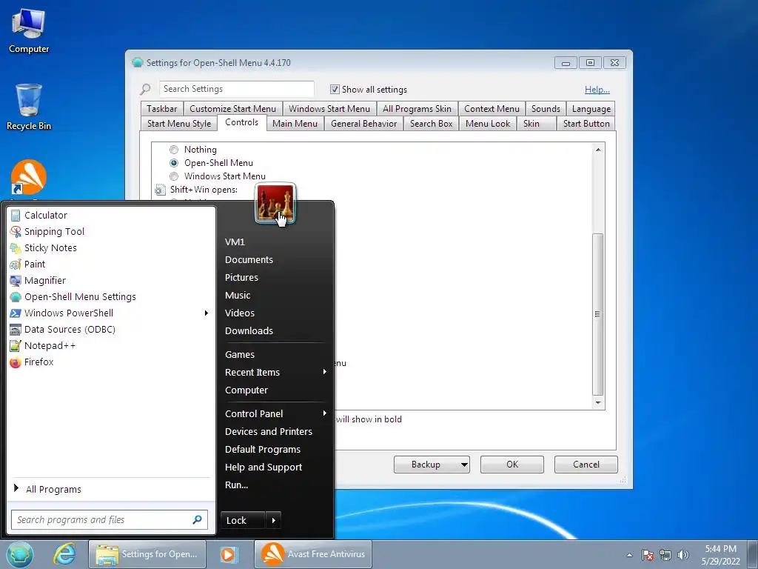Click the Cancel button
This screenshot has width=758, height=569.
click(586, 465)
